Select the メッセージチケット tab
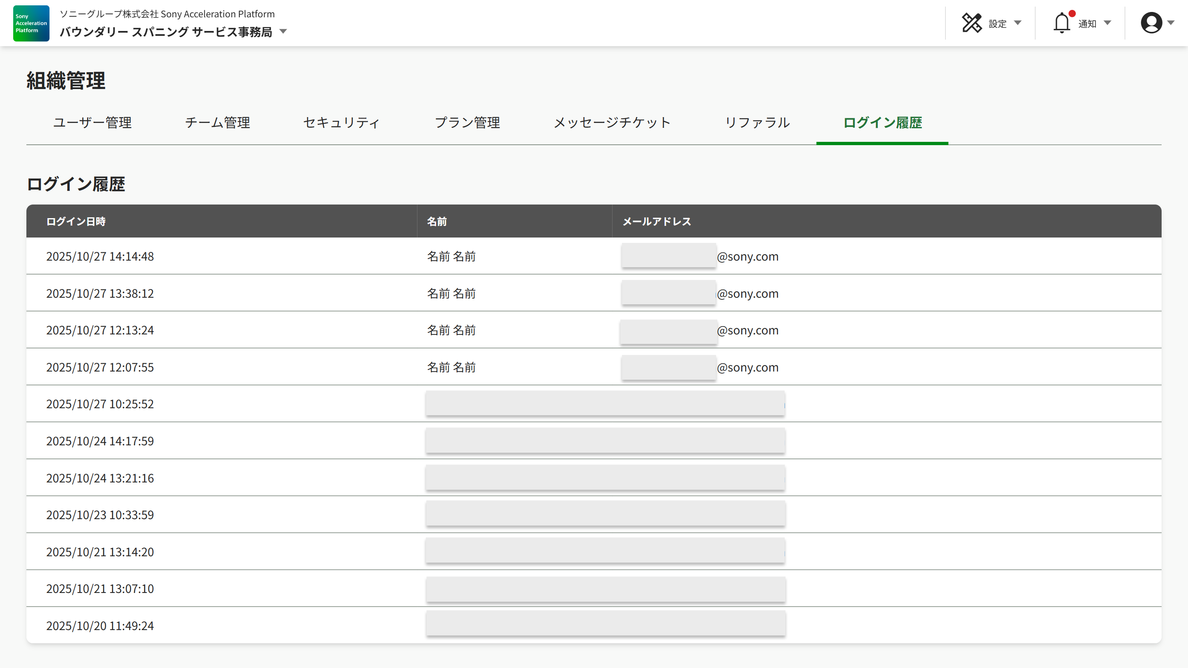1188x668 pixels. click(x=612, y=122)
